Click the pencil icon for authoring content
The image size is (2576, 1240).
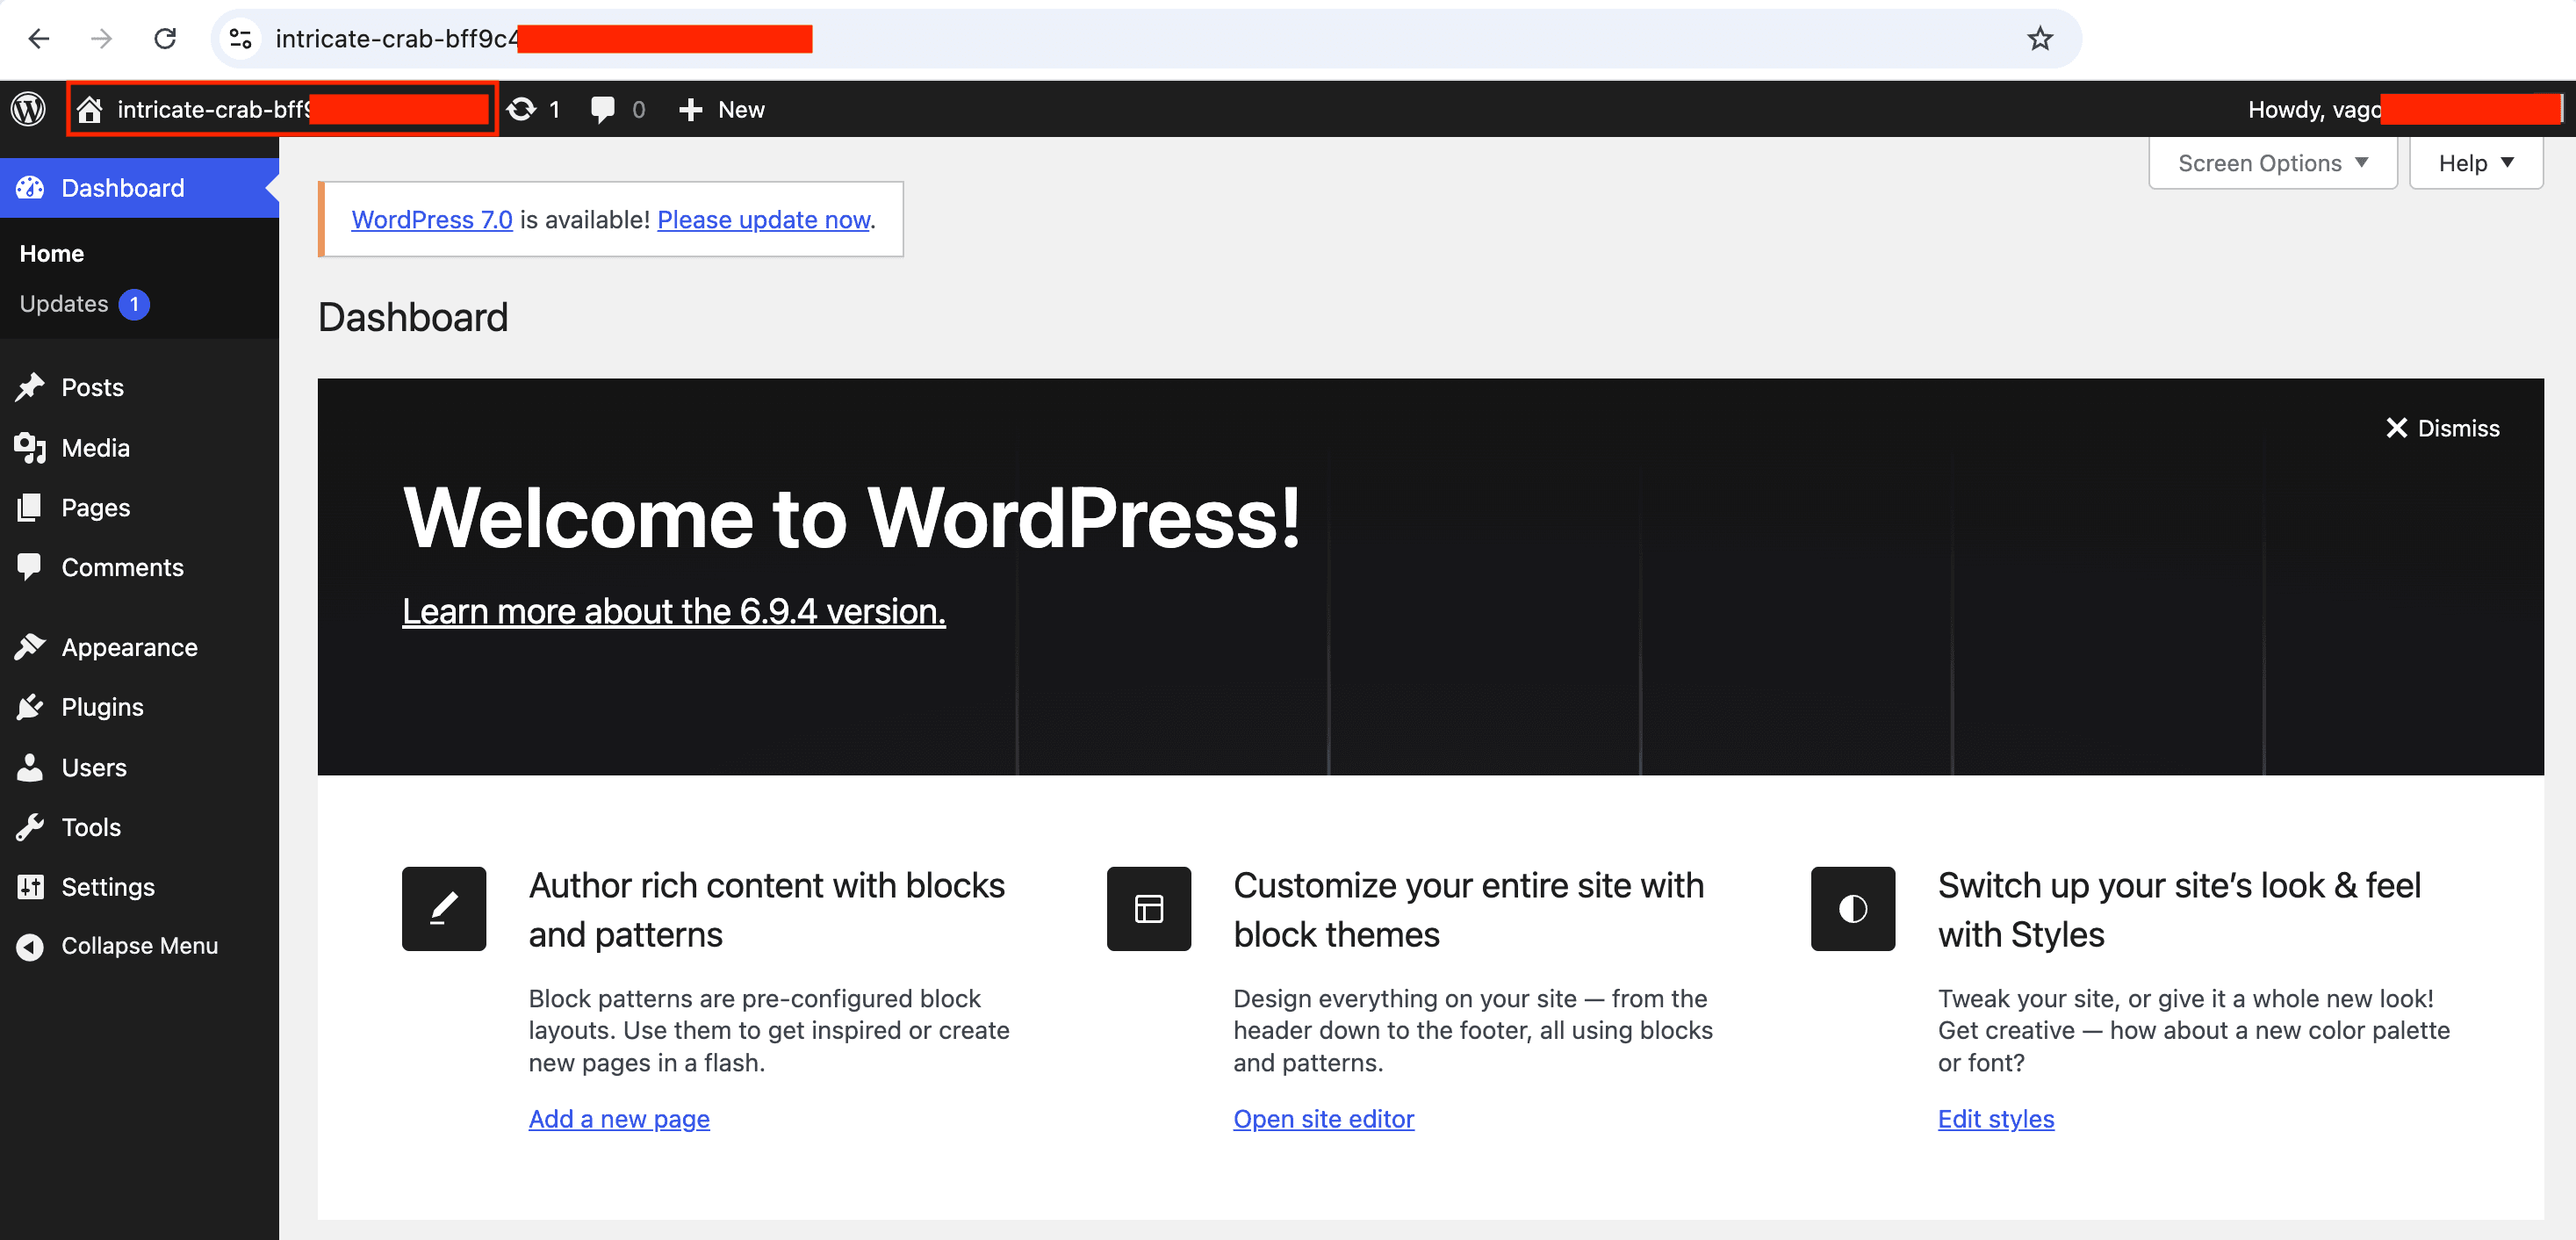point(444,908)
